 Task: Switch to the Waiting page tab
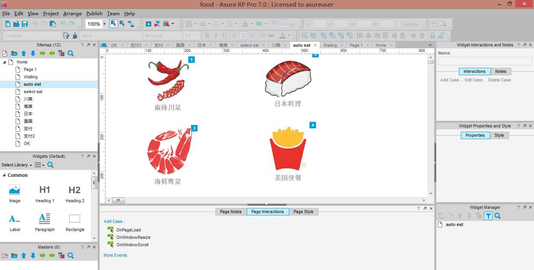click(x=330, y=45)
